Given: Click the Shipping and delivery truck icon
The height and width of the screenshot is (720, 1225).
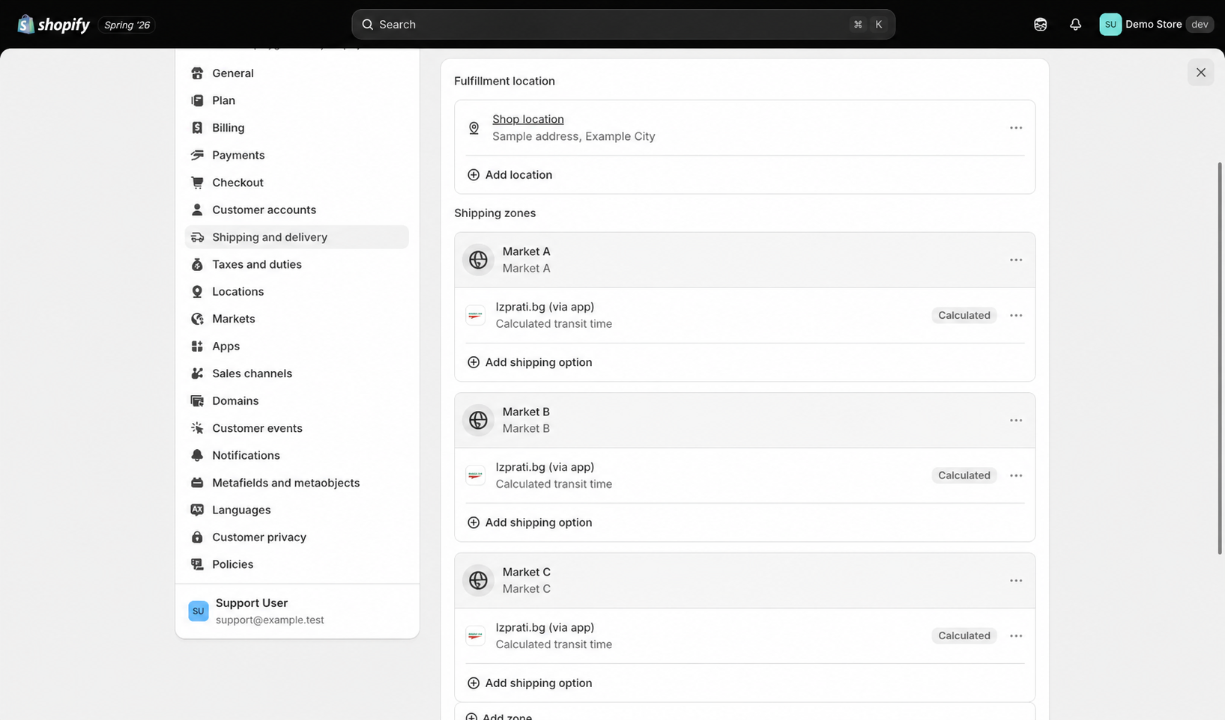Looking at the screenshot, I should 197,237.
